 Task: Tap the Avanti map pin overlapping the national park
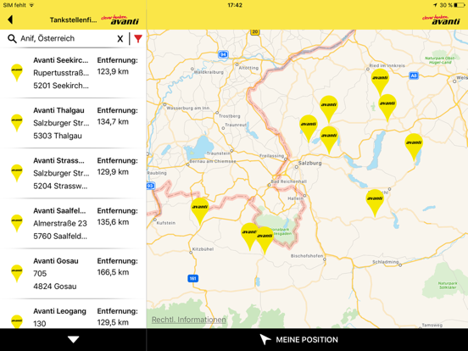pos(265,241)
